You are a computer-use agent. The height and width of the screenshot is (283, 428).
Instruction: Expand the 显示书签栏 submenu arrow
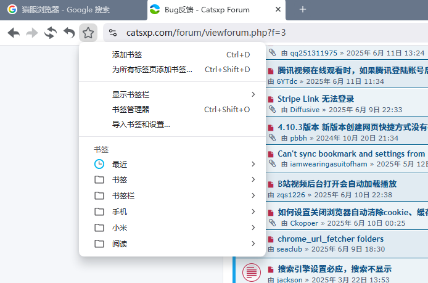point(253,94)
